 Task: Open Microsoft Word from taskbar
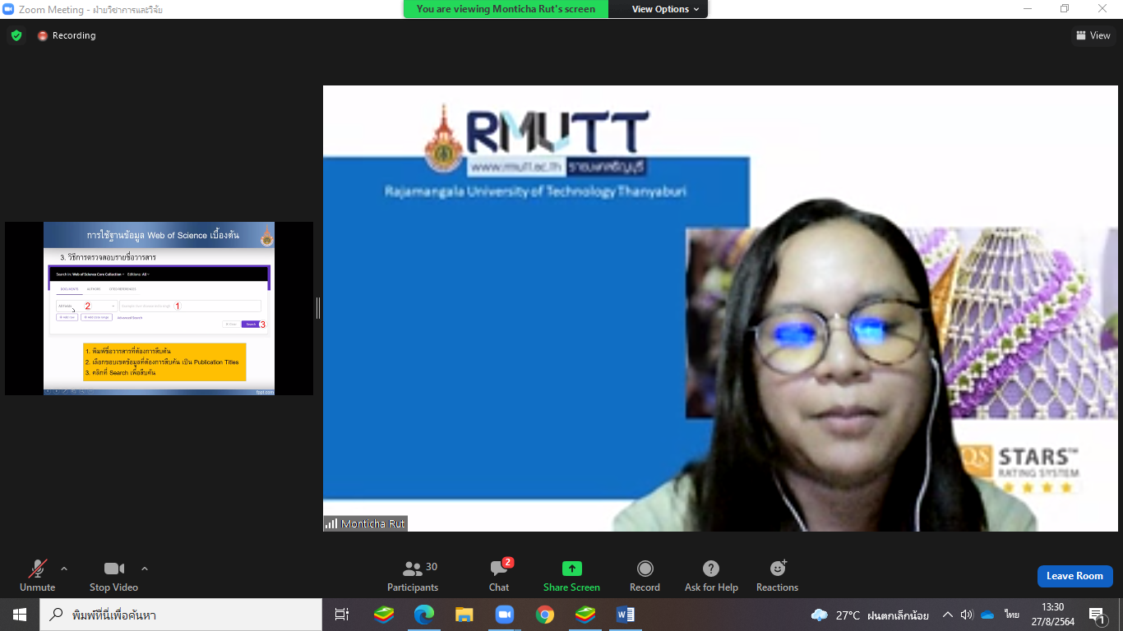pyautogui.click(x=625, y=615)
